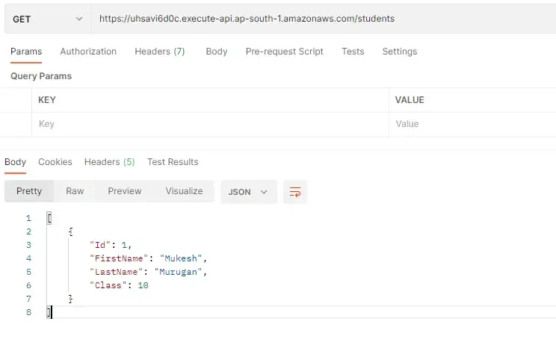The width and height of the screenshot is (556, 342).
Task: Open the response Headers (5) tab
Action: (110, 162)
